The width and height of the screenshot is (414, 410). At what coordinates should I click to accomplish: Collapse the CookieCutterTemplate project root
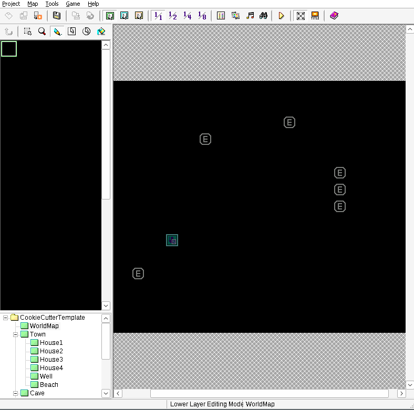point(6,318)
